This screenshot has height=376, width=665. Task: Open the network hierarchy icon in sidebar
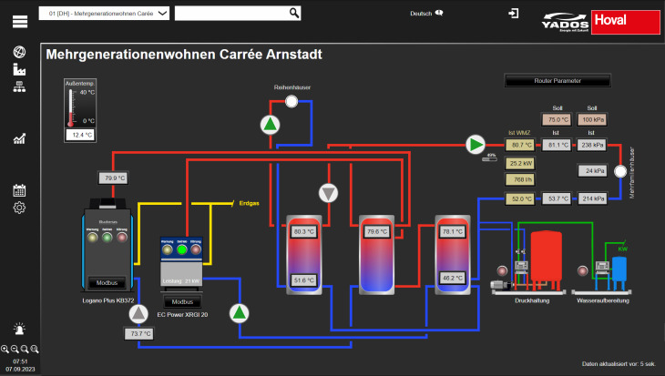19,87
